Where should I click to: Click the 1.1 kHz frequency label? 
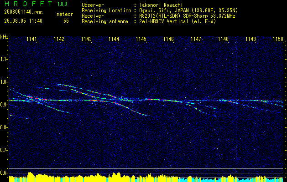pos(4,59)
